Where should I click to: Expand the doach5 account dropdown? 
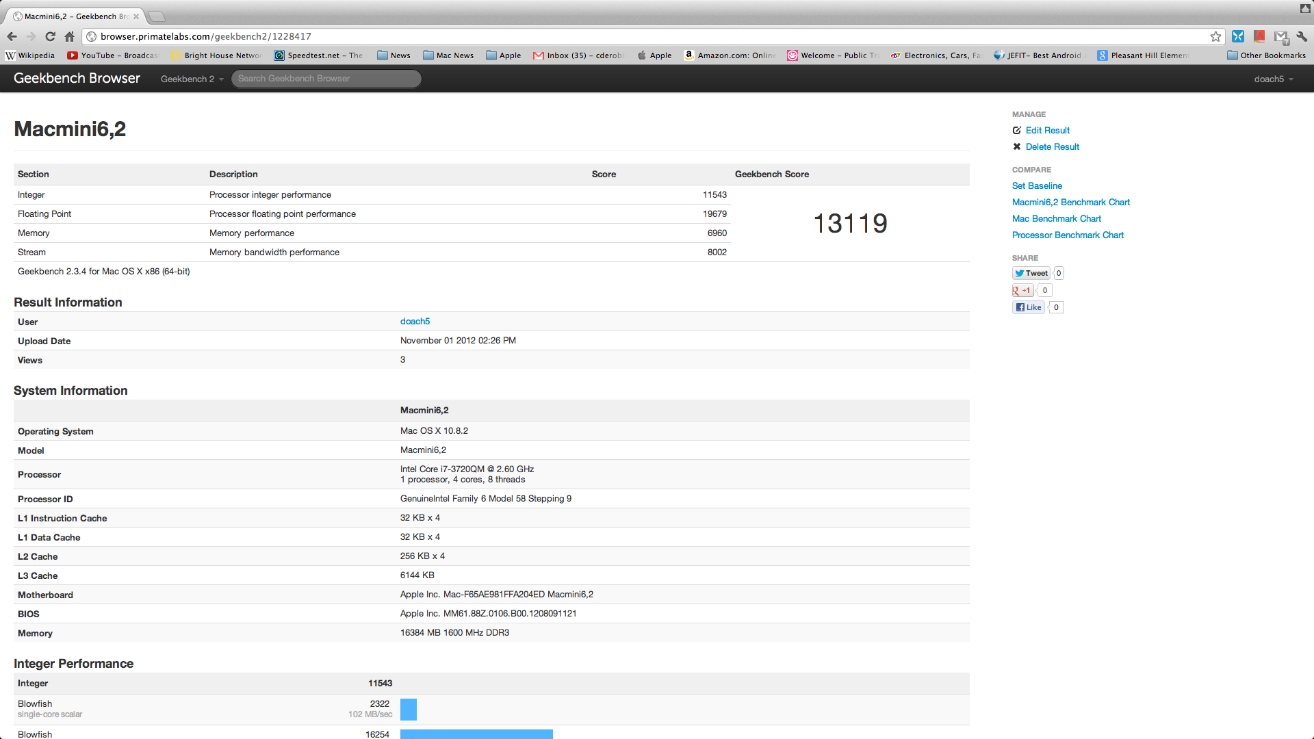pyautogui.click(x=1273, y=79)
